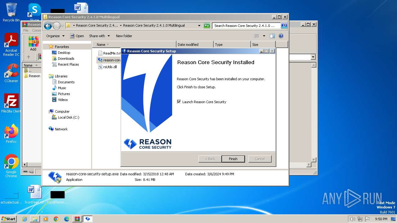Expand the view options dropdown arrow
397x223 pixels.
tap(264, 36)
